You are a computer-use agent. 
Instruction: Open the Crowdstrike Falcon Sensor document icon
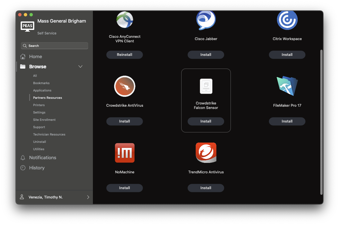[x=206, y=86]
